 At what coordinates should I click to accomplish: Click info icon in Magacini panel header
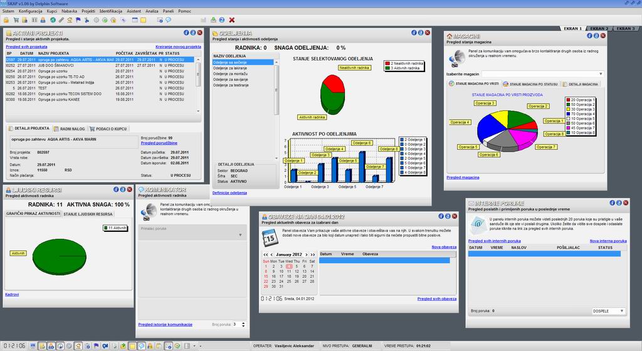[589, 36]
